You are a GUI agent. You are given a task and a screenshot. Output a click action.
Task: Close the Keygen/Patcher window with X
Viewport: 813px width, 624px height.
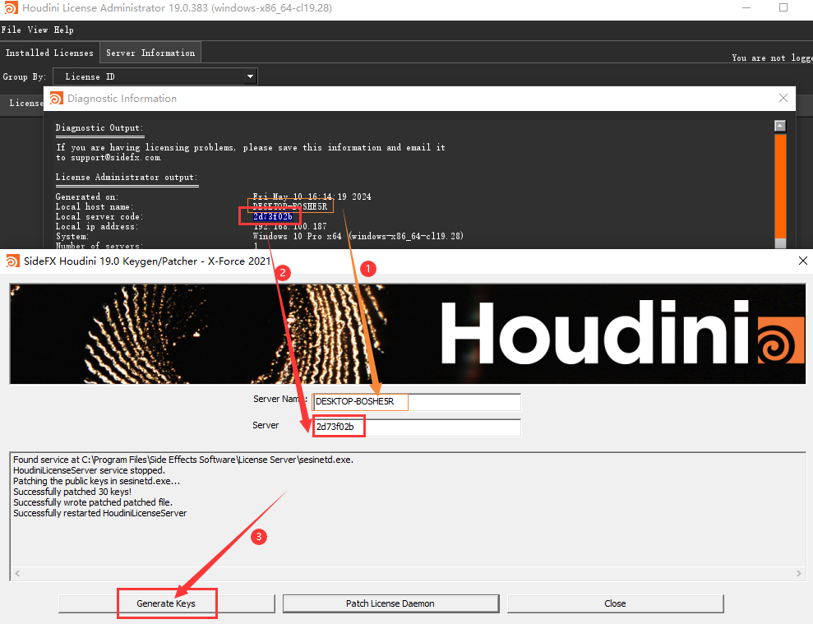click(x=802, y=261)
